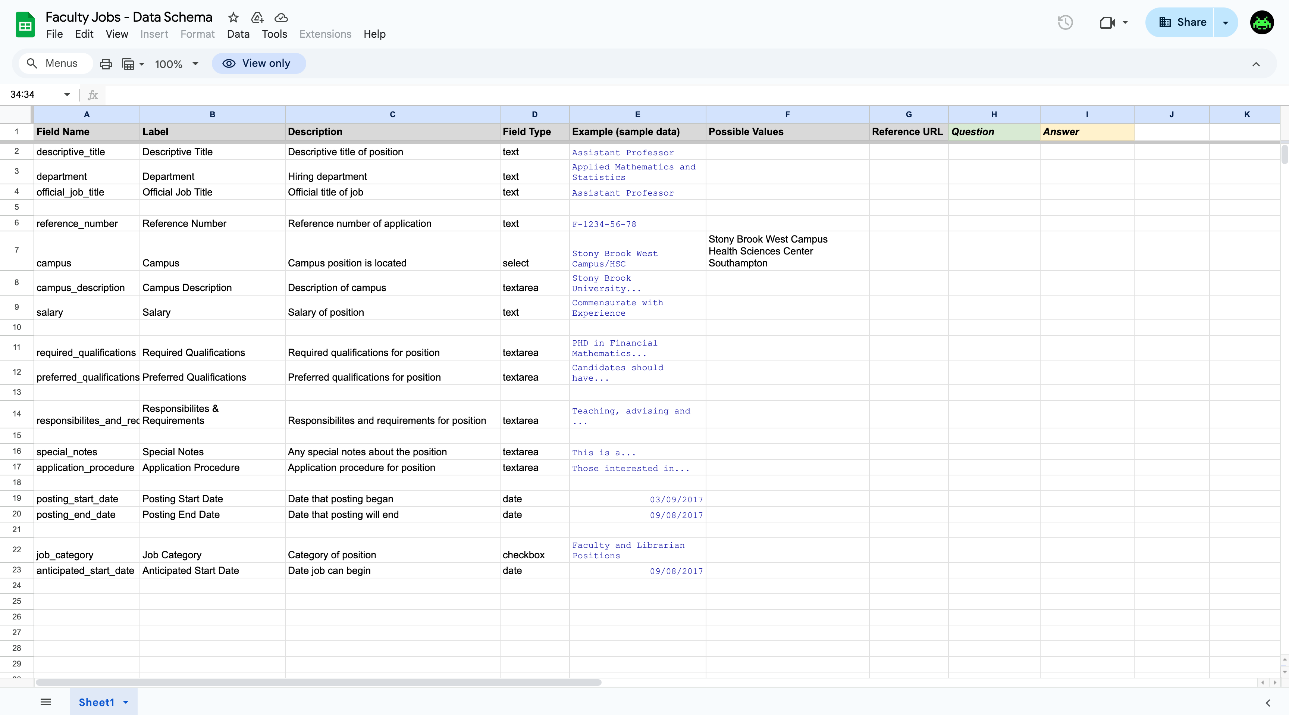The image size is (1289, 715).
Task: Open the Tools menu
Action: tap(274, 34)
